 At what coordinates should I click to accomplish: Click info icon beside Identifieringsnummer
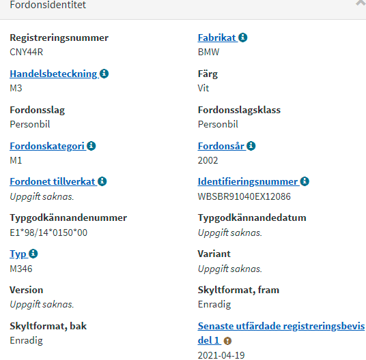305,181
